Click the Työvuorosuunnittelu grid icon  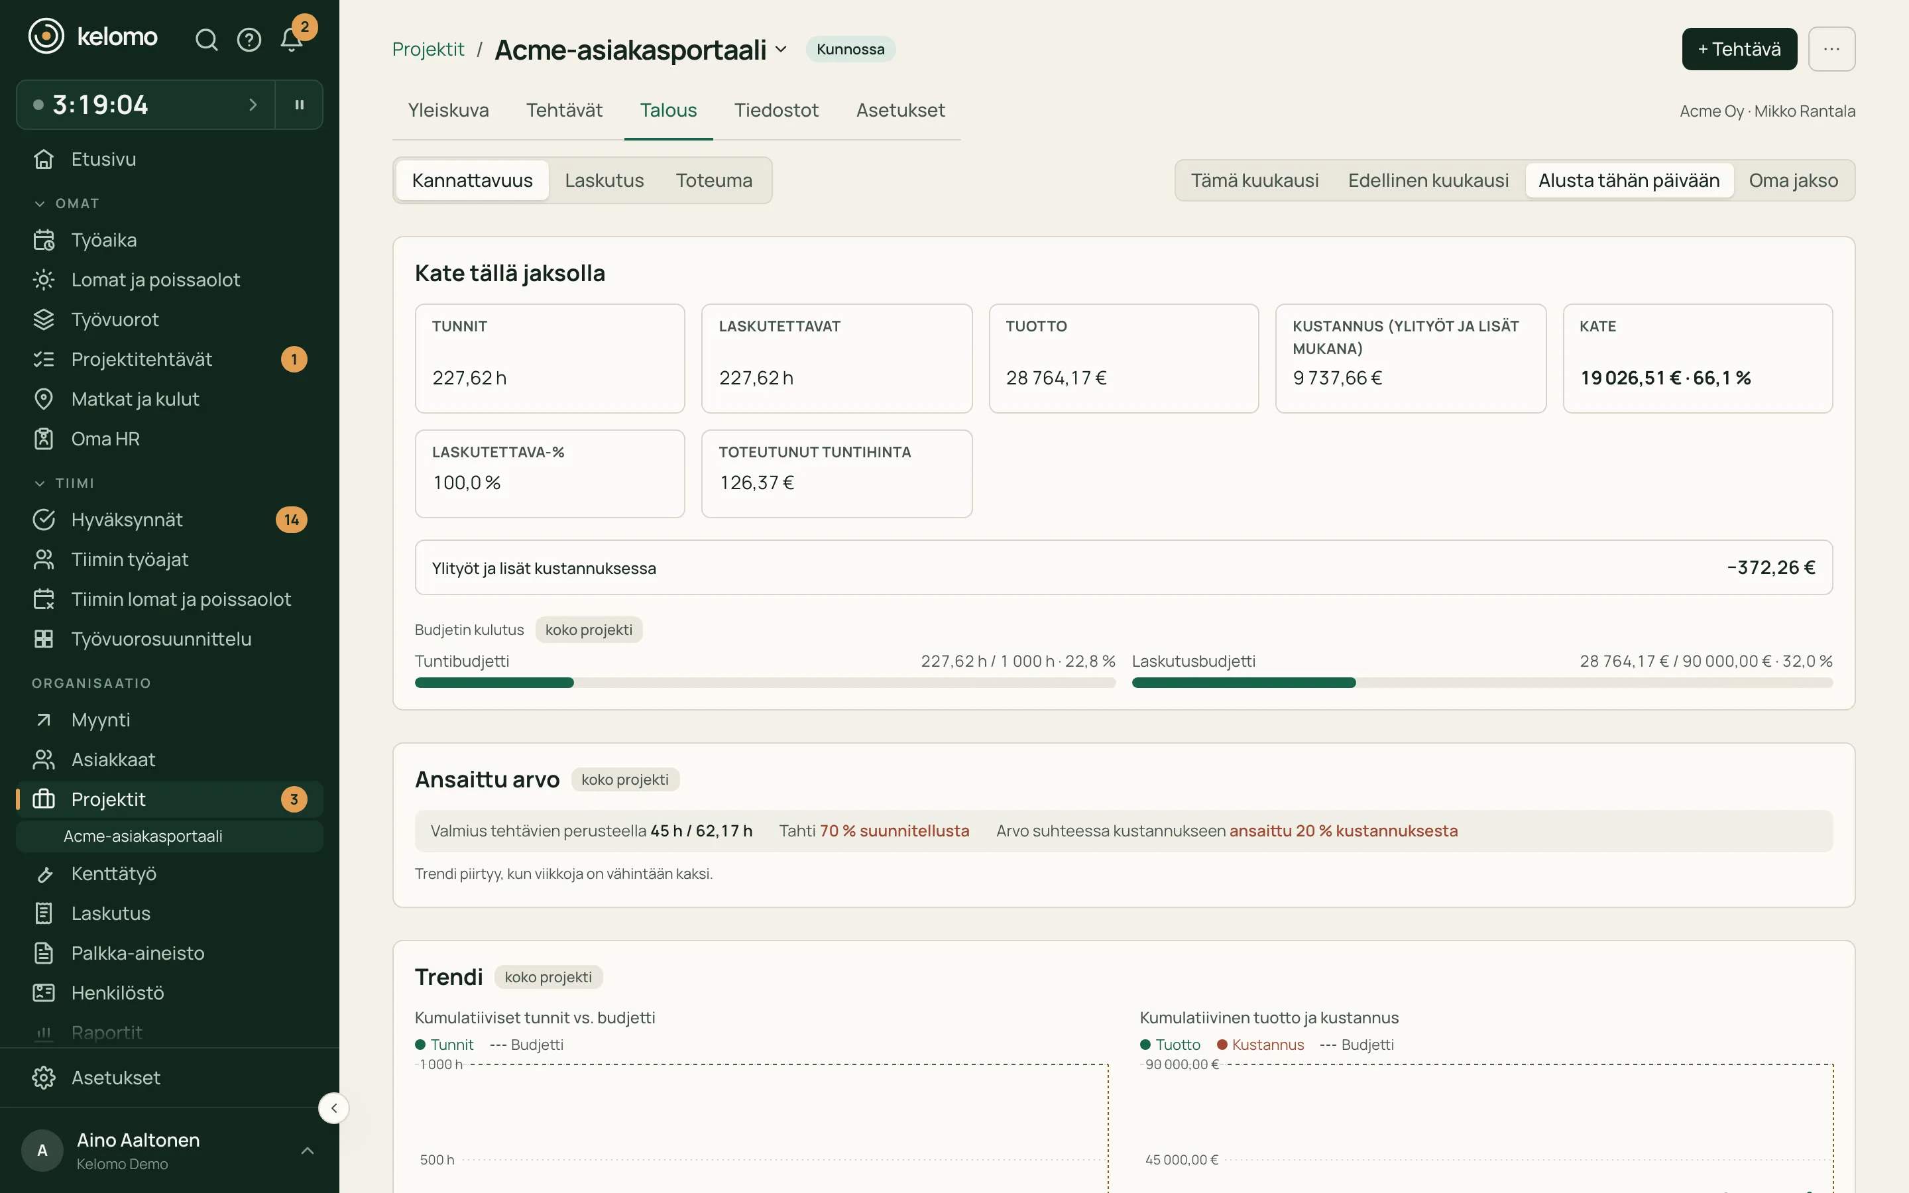coord(43,639)
